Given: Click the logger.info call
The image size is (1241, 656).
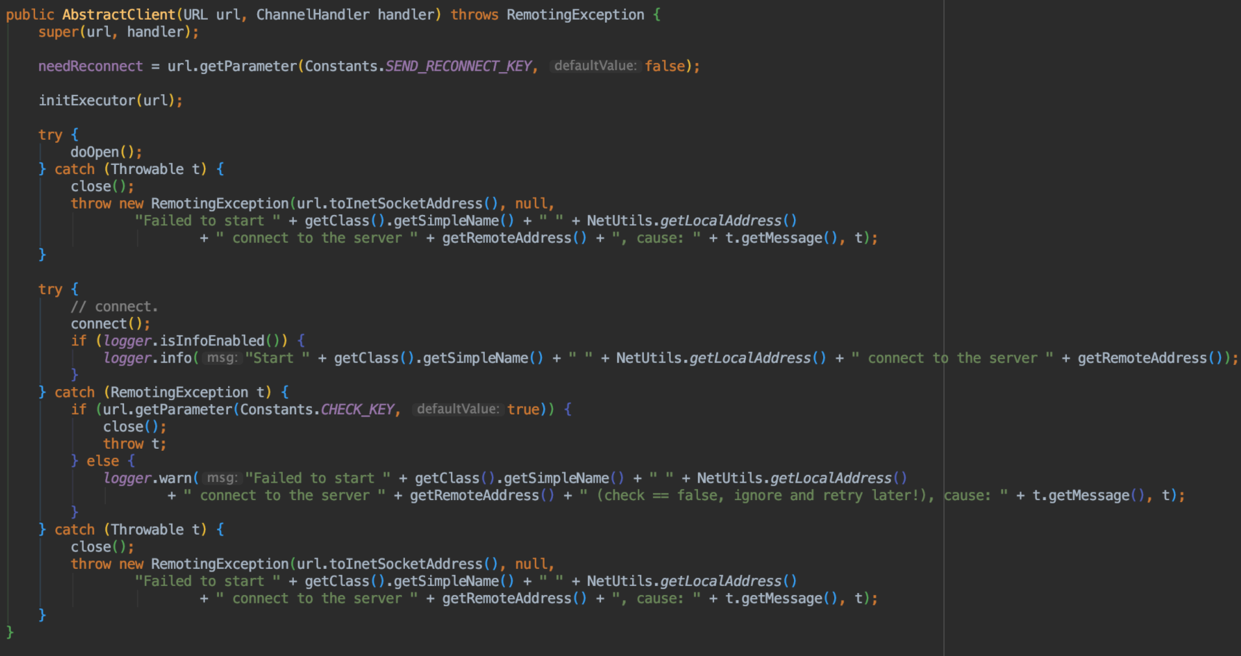Looking at the screenshot, I should point(147,359).
